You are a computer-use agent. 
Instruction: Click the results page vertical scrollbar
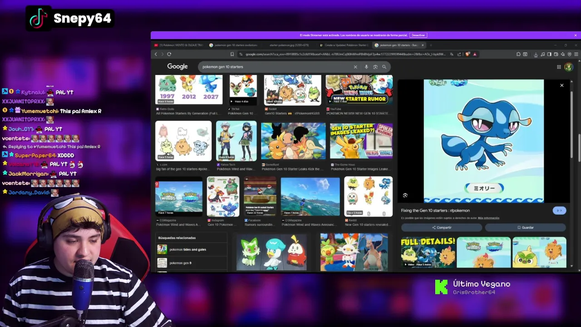tap(578, 148)
